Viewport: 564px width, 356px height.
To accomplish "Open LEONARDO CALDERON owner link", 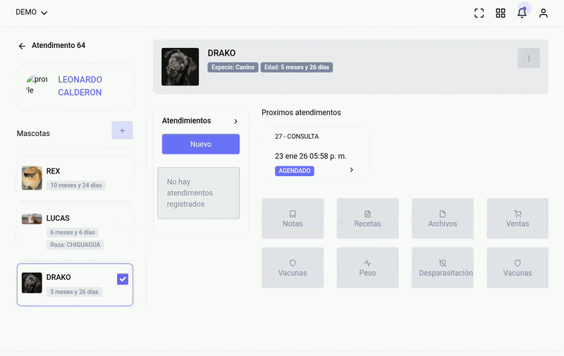I will (x=80, y=86).
